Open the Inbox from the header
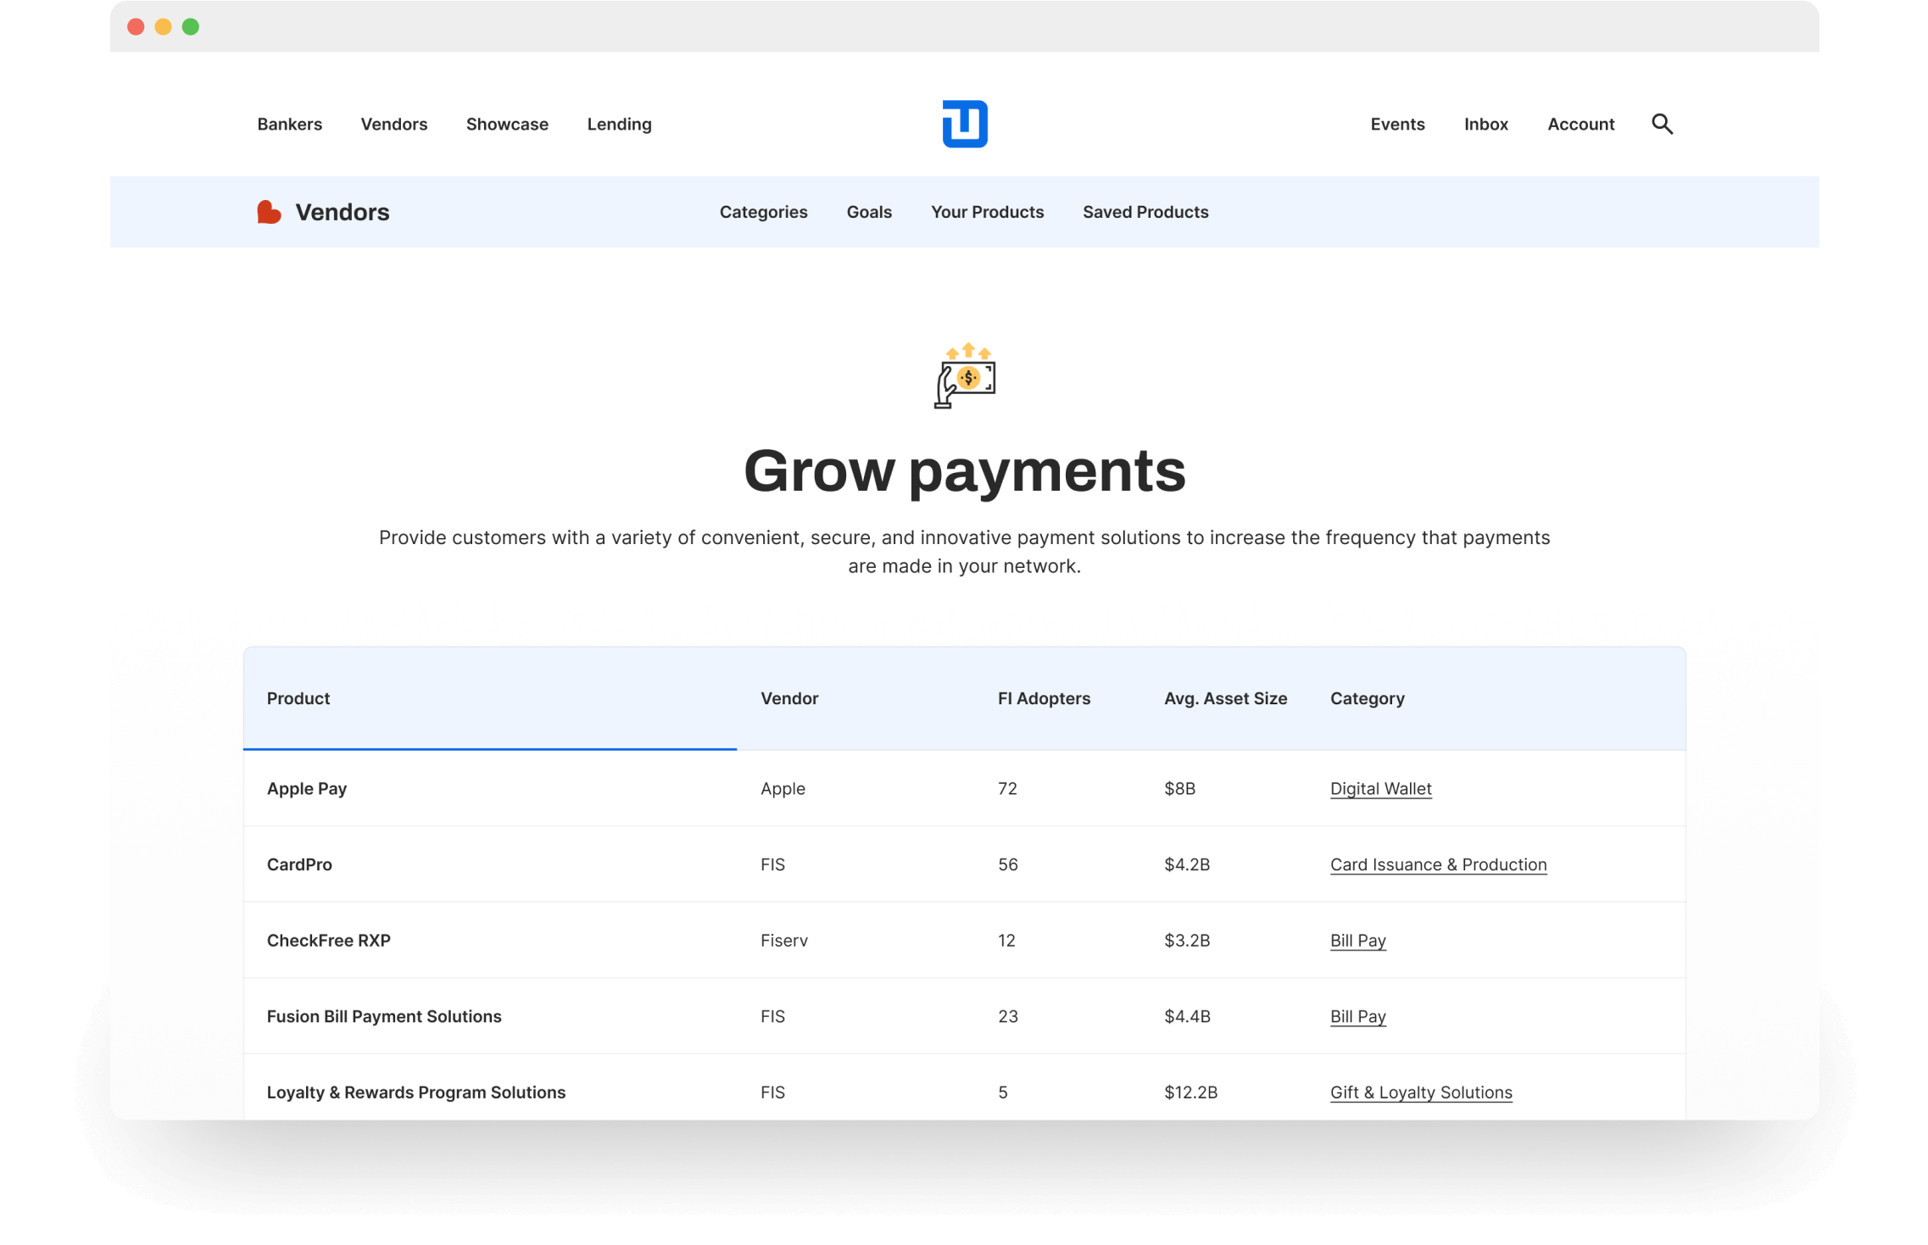 pyautogui.click(x=1485, y=124)
